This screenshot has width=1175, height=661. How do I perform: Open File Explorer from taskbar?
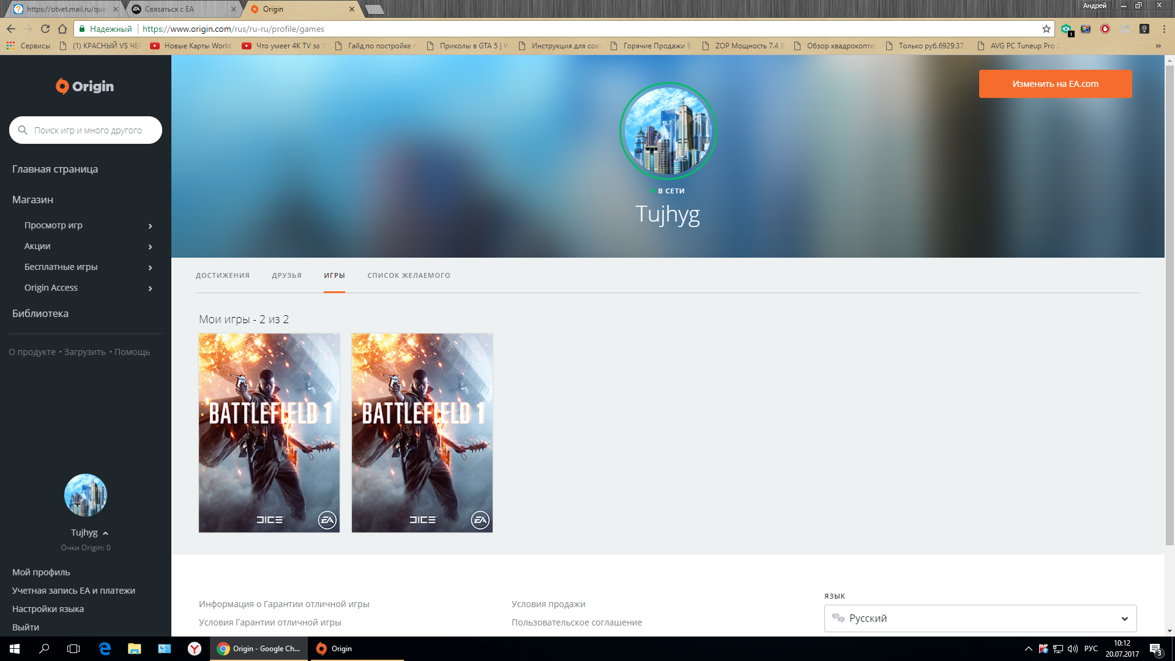coord(135,649)
